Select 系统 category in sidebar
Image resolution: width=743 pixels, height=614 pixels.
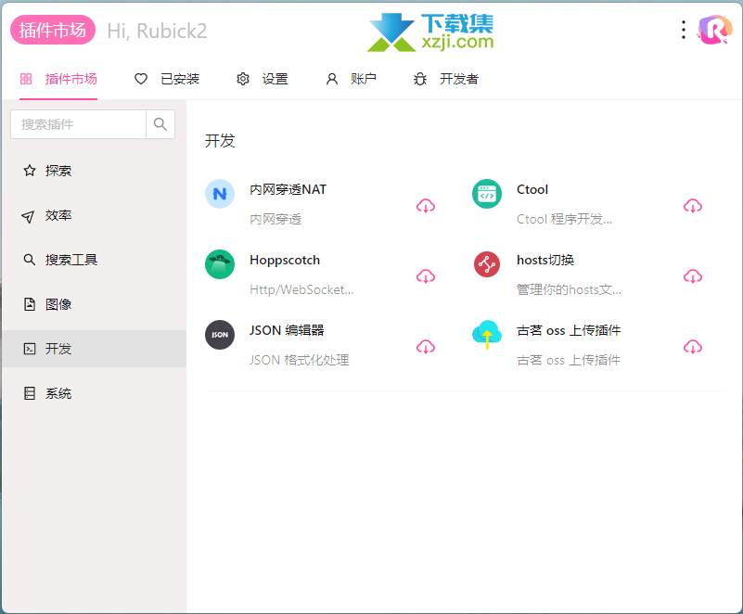(58, 393)
